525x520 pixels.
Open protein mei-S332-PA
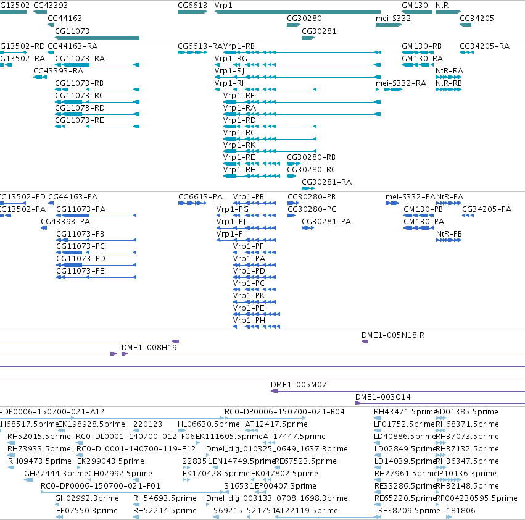point(410,197)
